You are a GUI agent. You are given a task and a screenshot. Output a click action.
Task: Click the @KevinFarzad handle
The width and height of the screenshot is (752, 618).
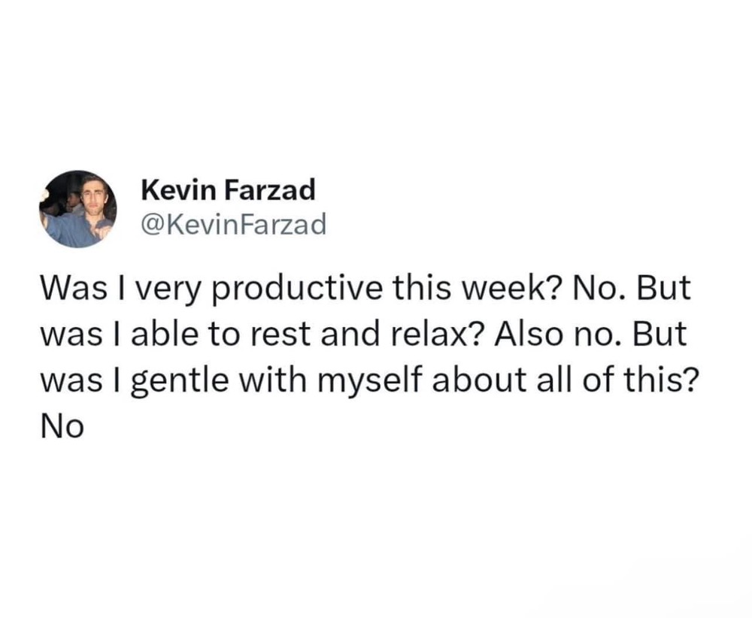coord(234,223)
